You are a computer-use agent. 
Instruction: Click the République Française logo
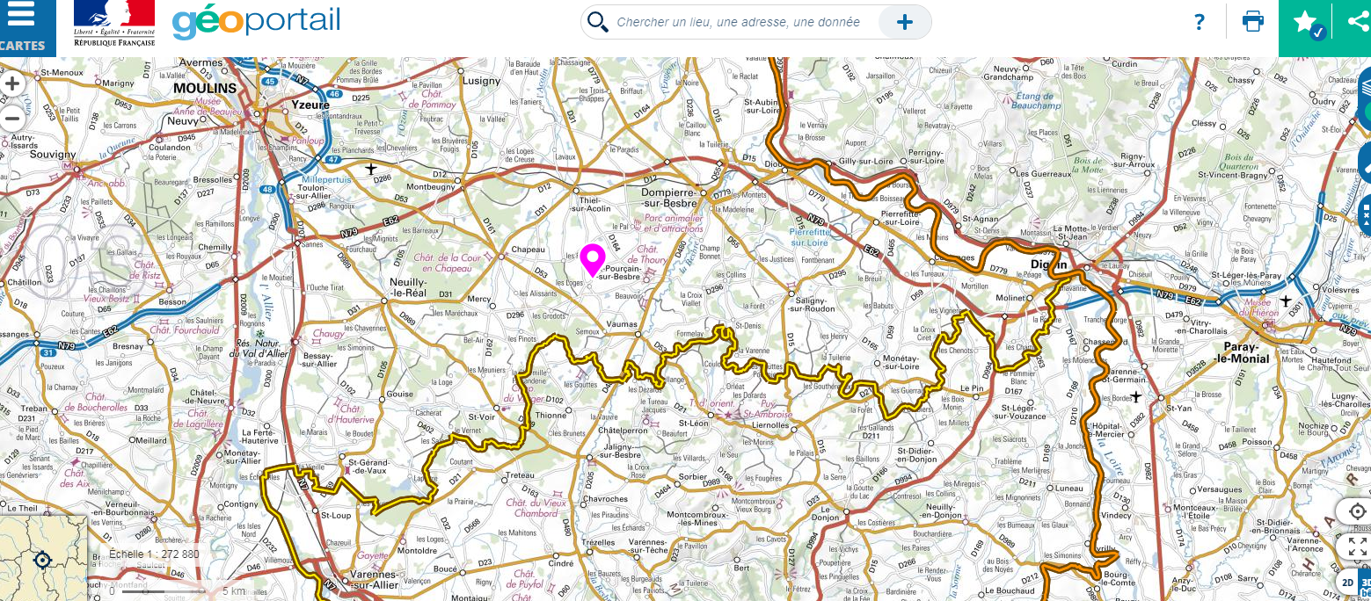pos(114,24)
